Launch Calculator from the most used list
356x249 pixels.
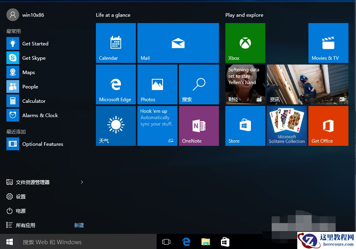point(34,101)
